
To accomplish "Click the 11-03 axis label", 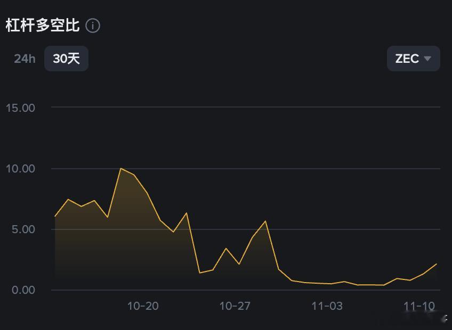I will point(328,306).
